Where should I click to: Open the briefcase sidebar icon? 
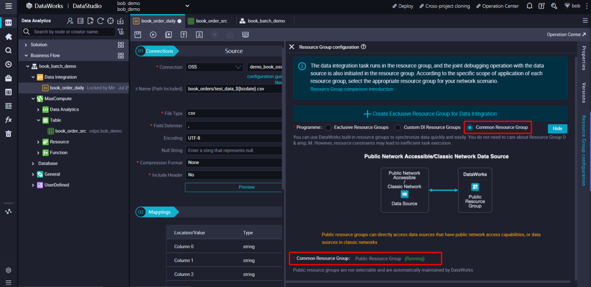pos(8,78)
